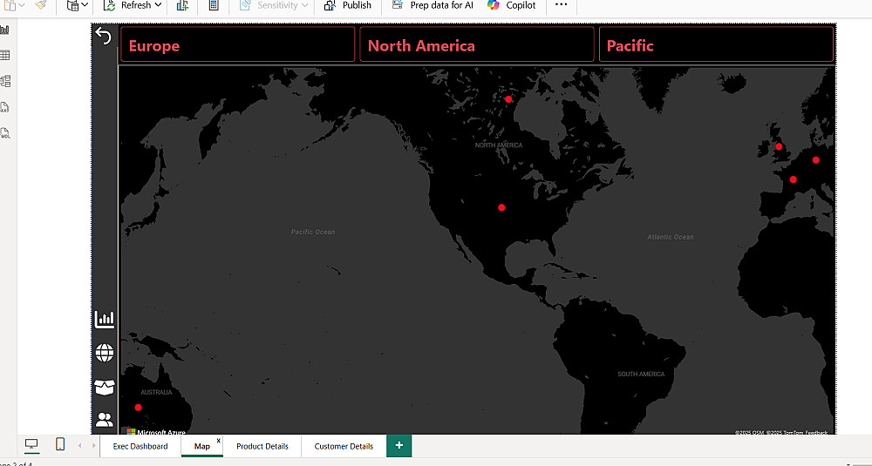Click the red data point on France
This screenshot has width=872, height=466.
click(x=793, y=179)
